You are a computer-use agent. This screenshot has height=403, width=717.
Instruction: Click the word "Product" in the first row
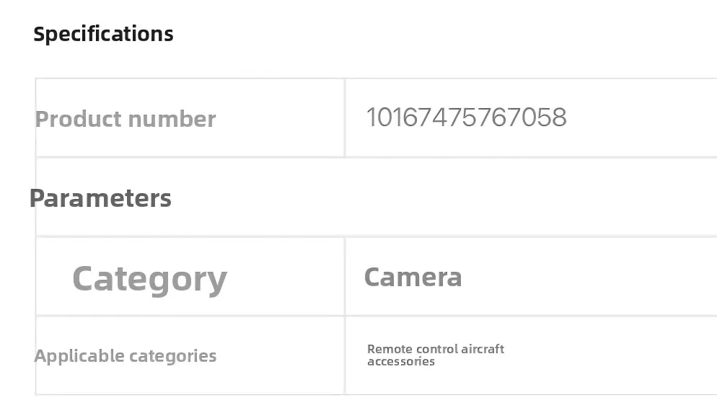[x=76, y=119]
